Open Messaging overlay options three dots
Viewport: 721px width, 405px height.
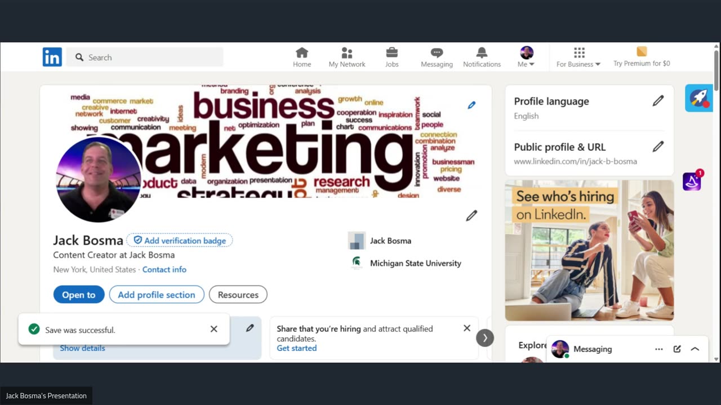[659, 349]
